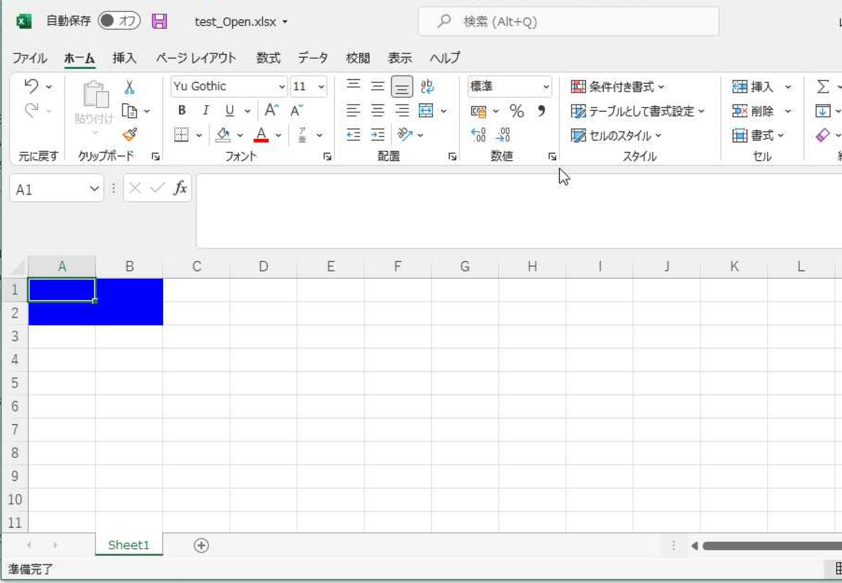
Task: Expand the セルのスタイル cell styles menu
Action: point(616,135)
